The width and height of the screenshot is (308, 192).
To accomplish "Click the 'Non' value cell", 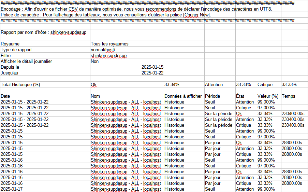I will [x=94, y=61].
